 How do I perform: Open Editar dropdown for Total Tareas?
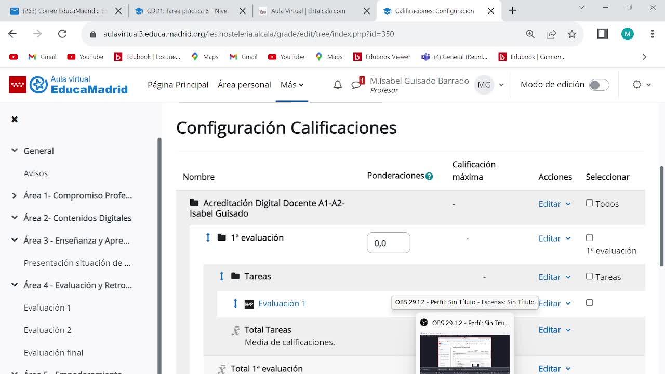tap(554, 330)
